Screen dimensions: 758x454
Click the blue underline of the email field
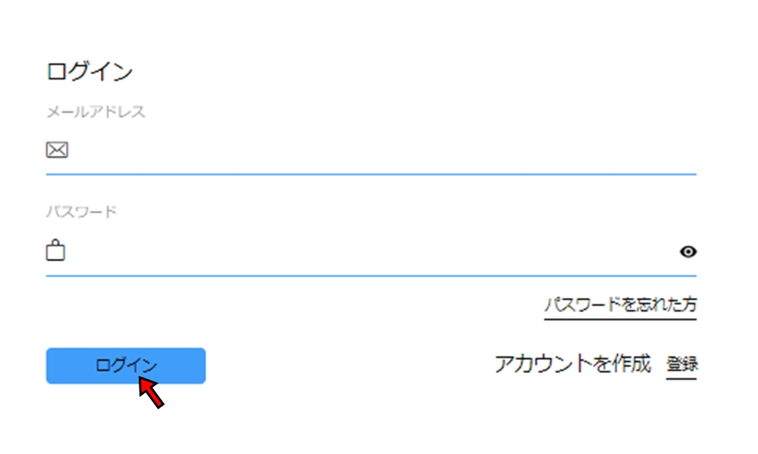click(371, 173)
